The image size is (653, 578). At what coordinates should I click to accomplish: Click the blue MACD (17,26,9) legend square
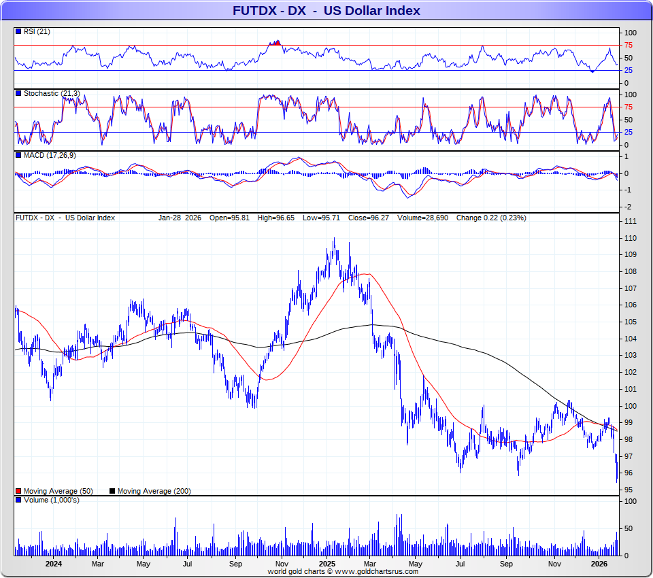click(18, 156)
